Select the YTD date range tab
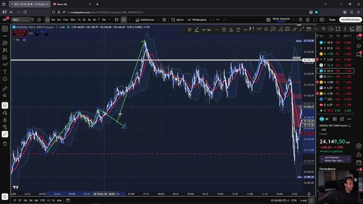363x204 pixels. click(42, 200)
